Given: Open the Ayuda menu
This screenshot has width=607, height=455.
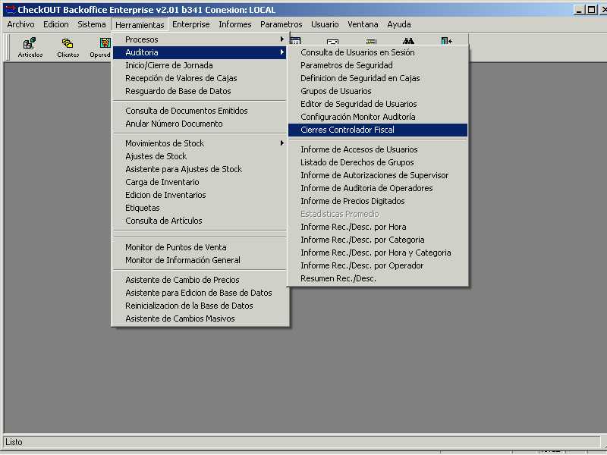Looking at the screenshot, I should point(399,24).
